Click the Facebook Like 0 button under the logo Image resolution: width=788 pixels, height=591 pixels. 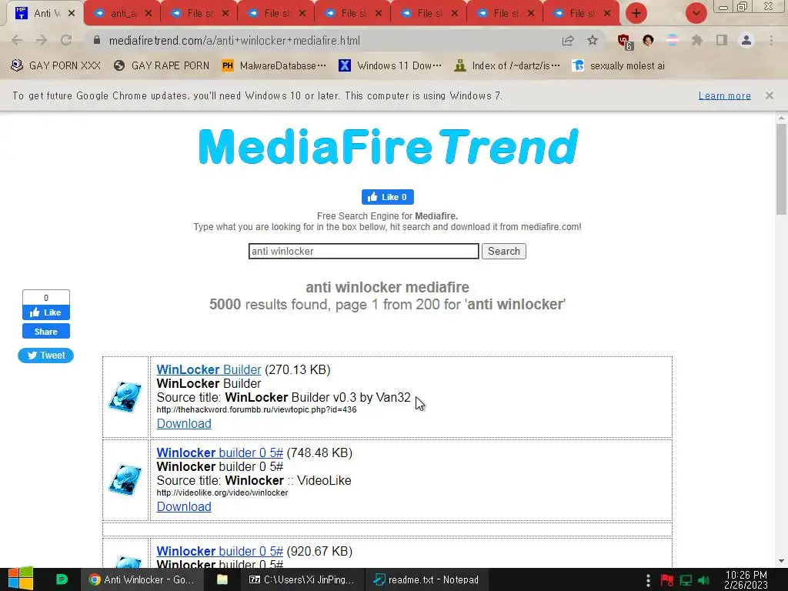click(x=388, y=197)
